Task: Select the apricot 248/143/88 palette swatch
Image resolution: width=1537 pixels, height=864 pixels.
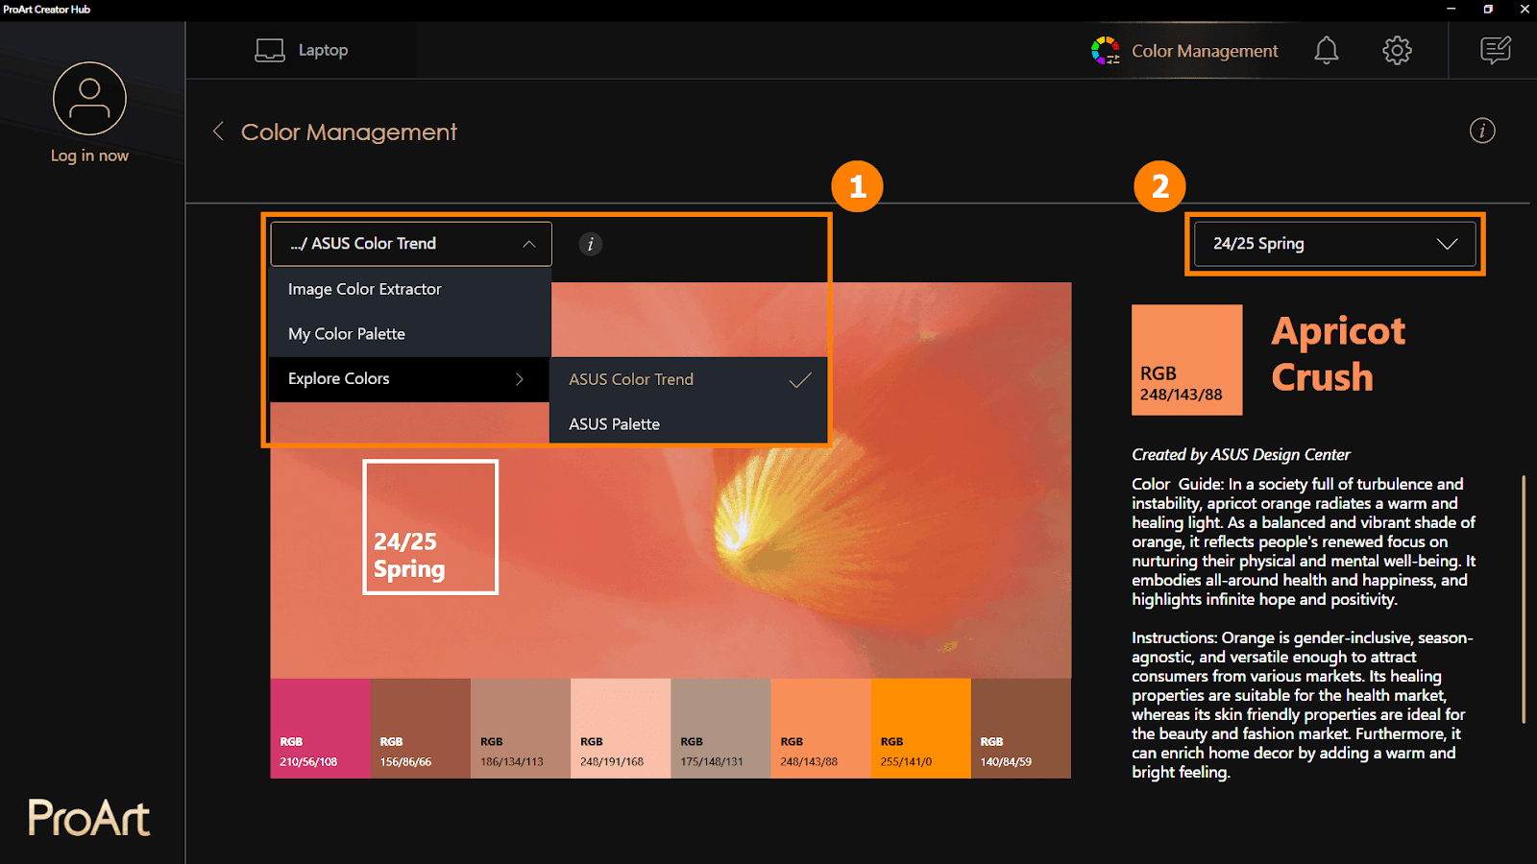Action: click(x=821, y=729)
